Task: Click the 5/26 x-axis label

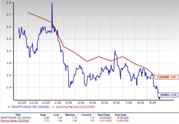Action: pos(105,103)
